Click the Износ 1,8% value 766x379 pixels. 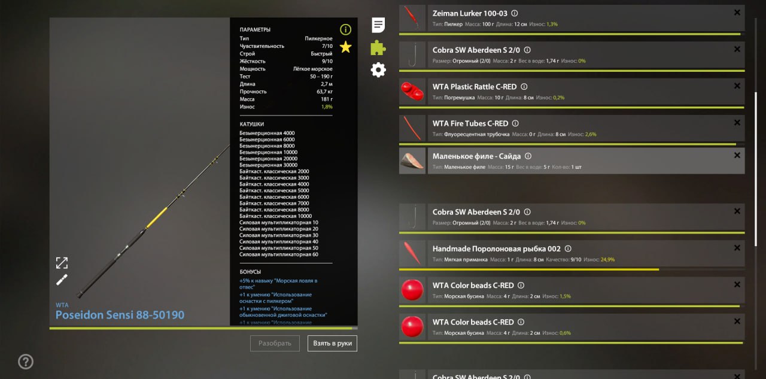click(x=327, y=107)
